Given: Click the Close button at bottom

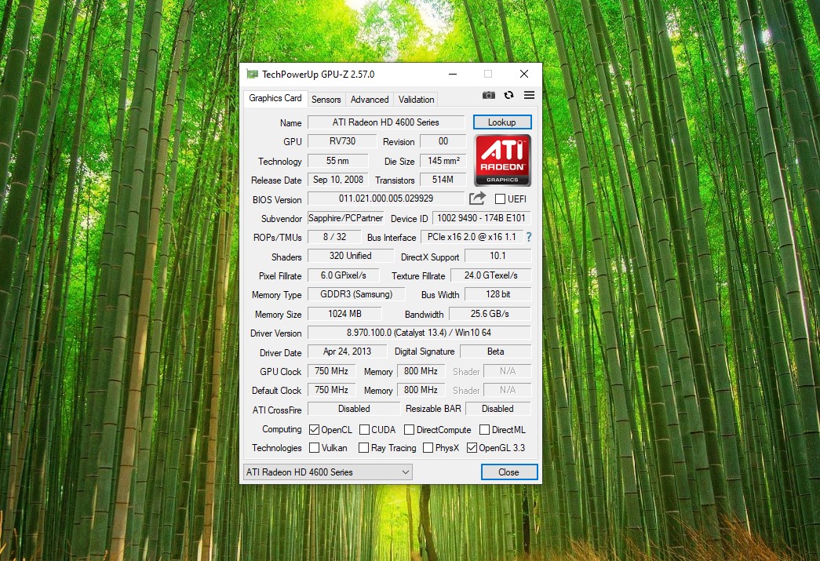Looking at the screenshot, I should tap(508, 472).
